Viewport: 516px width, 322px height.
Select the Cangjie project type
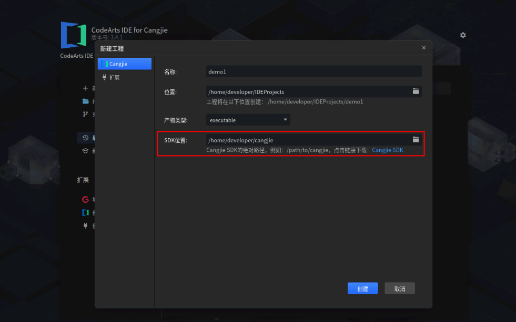(x=124, y=64)
